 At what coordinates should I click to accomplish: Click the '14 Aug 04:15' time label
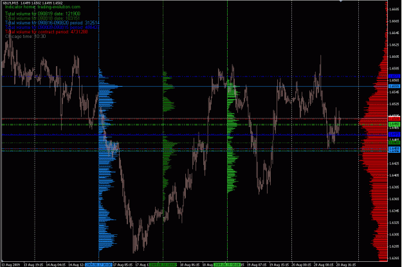(x=55, y=264)
